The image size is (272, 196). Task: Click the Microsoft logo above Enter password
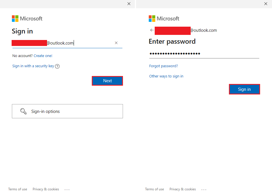(164, 18)
